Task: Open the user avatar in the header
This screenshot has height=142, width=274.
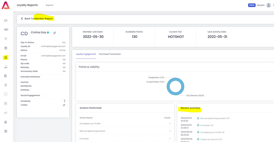Action: pos(269,5)
